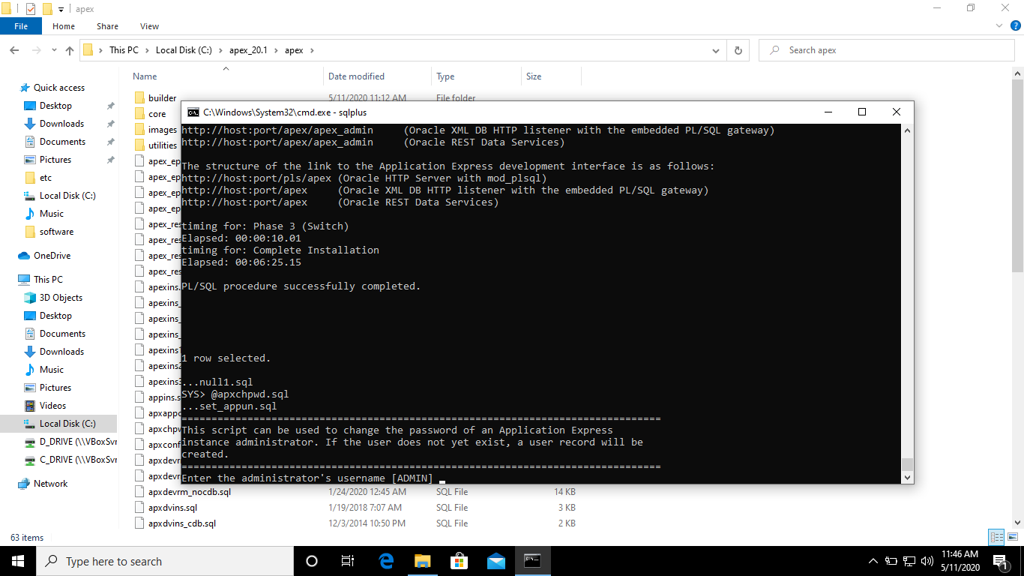This screenshot has width=1024, height=576.
Task: Open the address bar history dropdown
Action: click(x=715, y=49)
